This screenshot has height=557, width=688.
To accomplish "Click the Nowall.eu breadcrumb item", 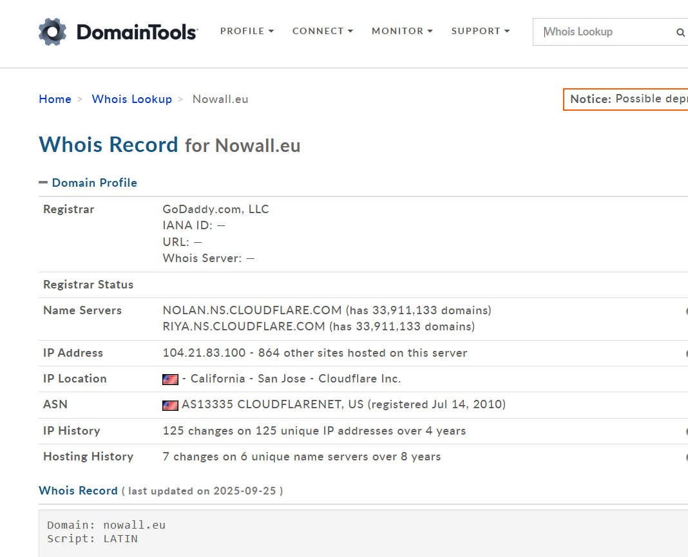I will coord(220,99).
